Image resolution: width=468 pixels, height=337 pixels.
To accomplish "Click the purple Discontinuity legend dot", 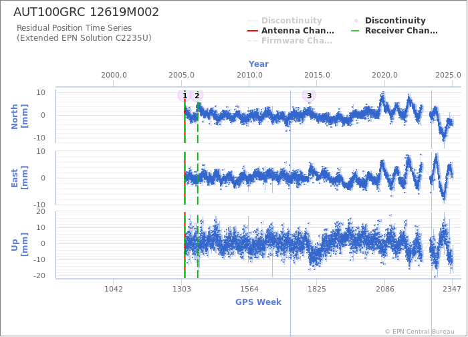I will click(x=356, y=21).
